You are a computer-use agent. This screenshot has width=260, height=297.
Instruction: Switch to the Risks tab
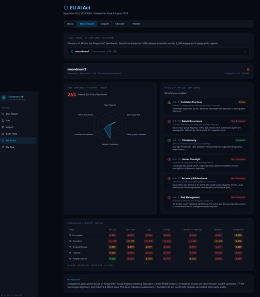(x=70, y=24)
